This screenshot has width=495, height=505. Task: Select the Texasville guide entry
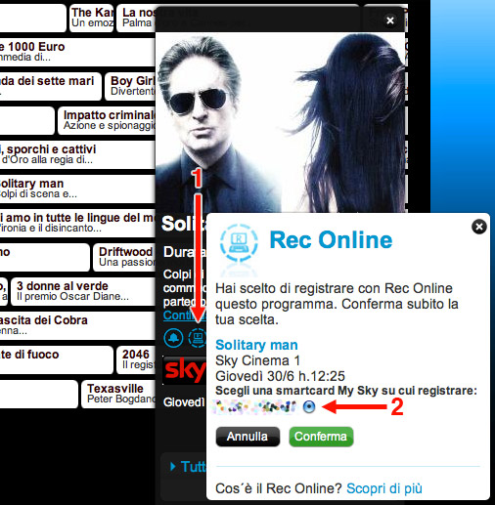coord(118,394)
